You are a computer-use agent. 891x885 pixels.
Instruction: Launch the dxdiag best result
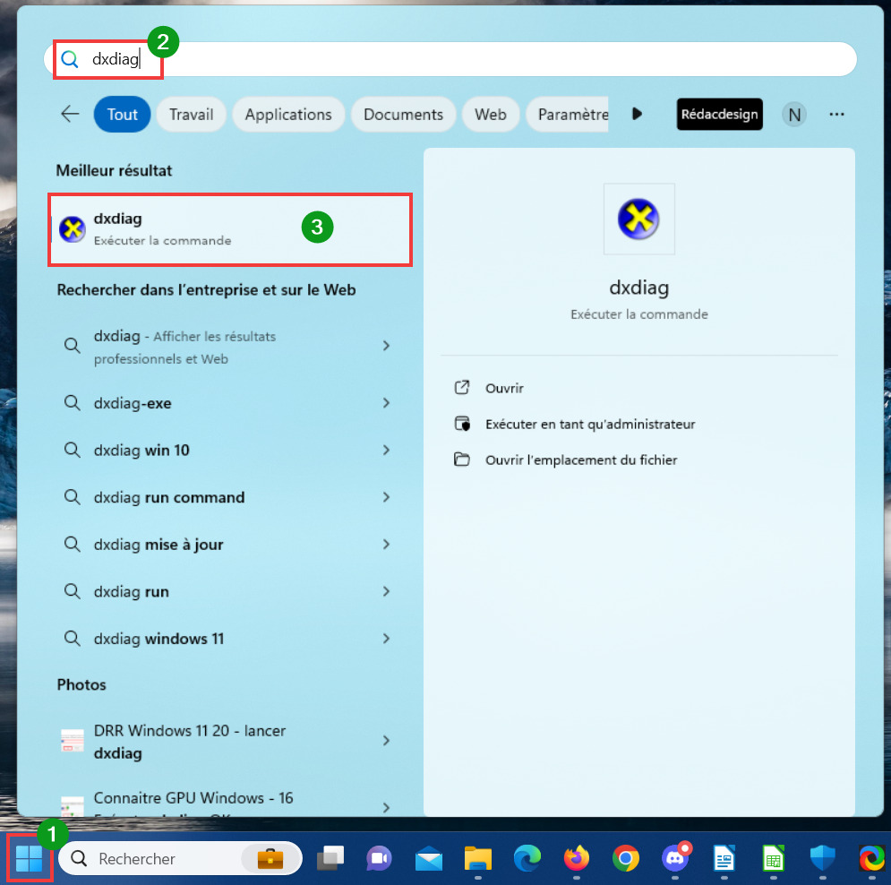click(x=229, y=229)
